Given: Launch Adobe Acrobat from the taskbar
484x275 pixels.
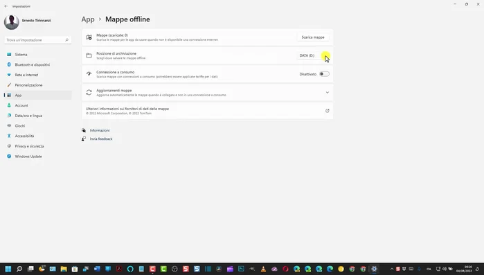Looking at the screenshot, I should [119, 269].
